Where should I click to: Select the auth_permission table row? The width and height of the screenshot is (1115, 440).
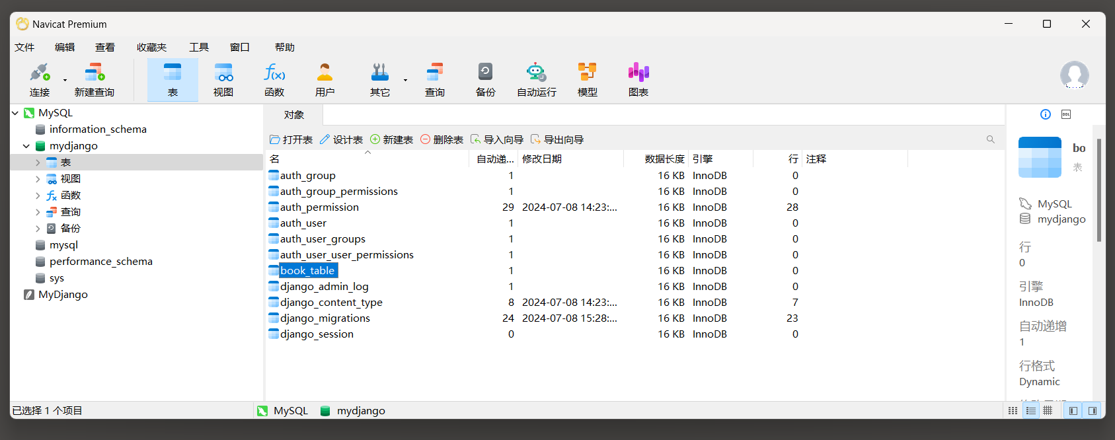319,207
